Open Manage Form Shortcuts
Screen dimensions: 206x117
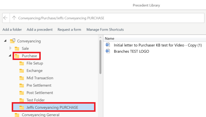(x=105, y=29)
